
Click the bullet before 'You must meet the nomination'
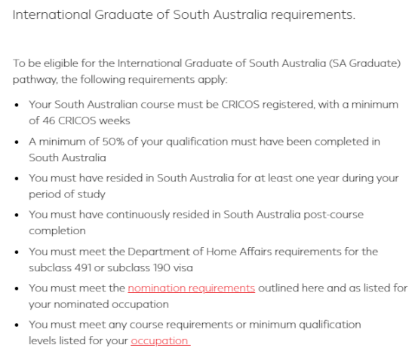coord(17,288)
